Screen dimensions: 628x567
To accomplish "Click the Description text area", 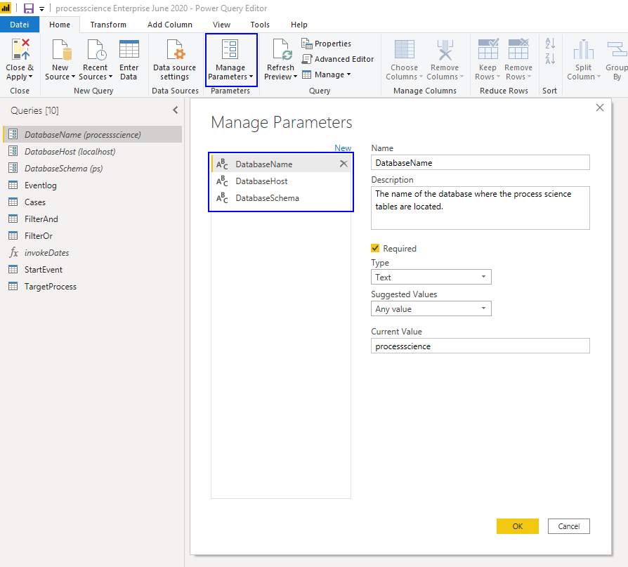I will (x=480, y=208).
